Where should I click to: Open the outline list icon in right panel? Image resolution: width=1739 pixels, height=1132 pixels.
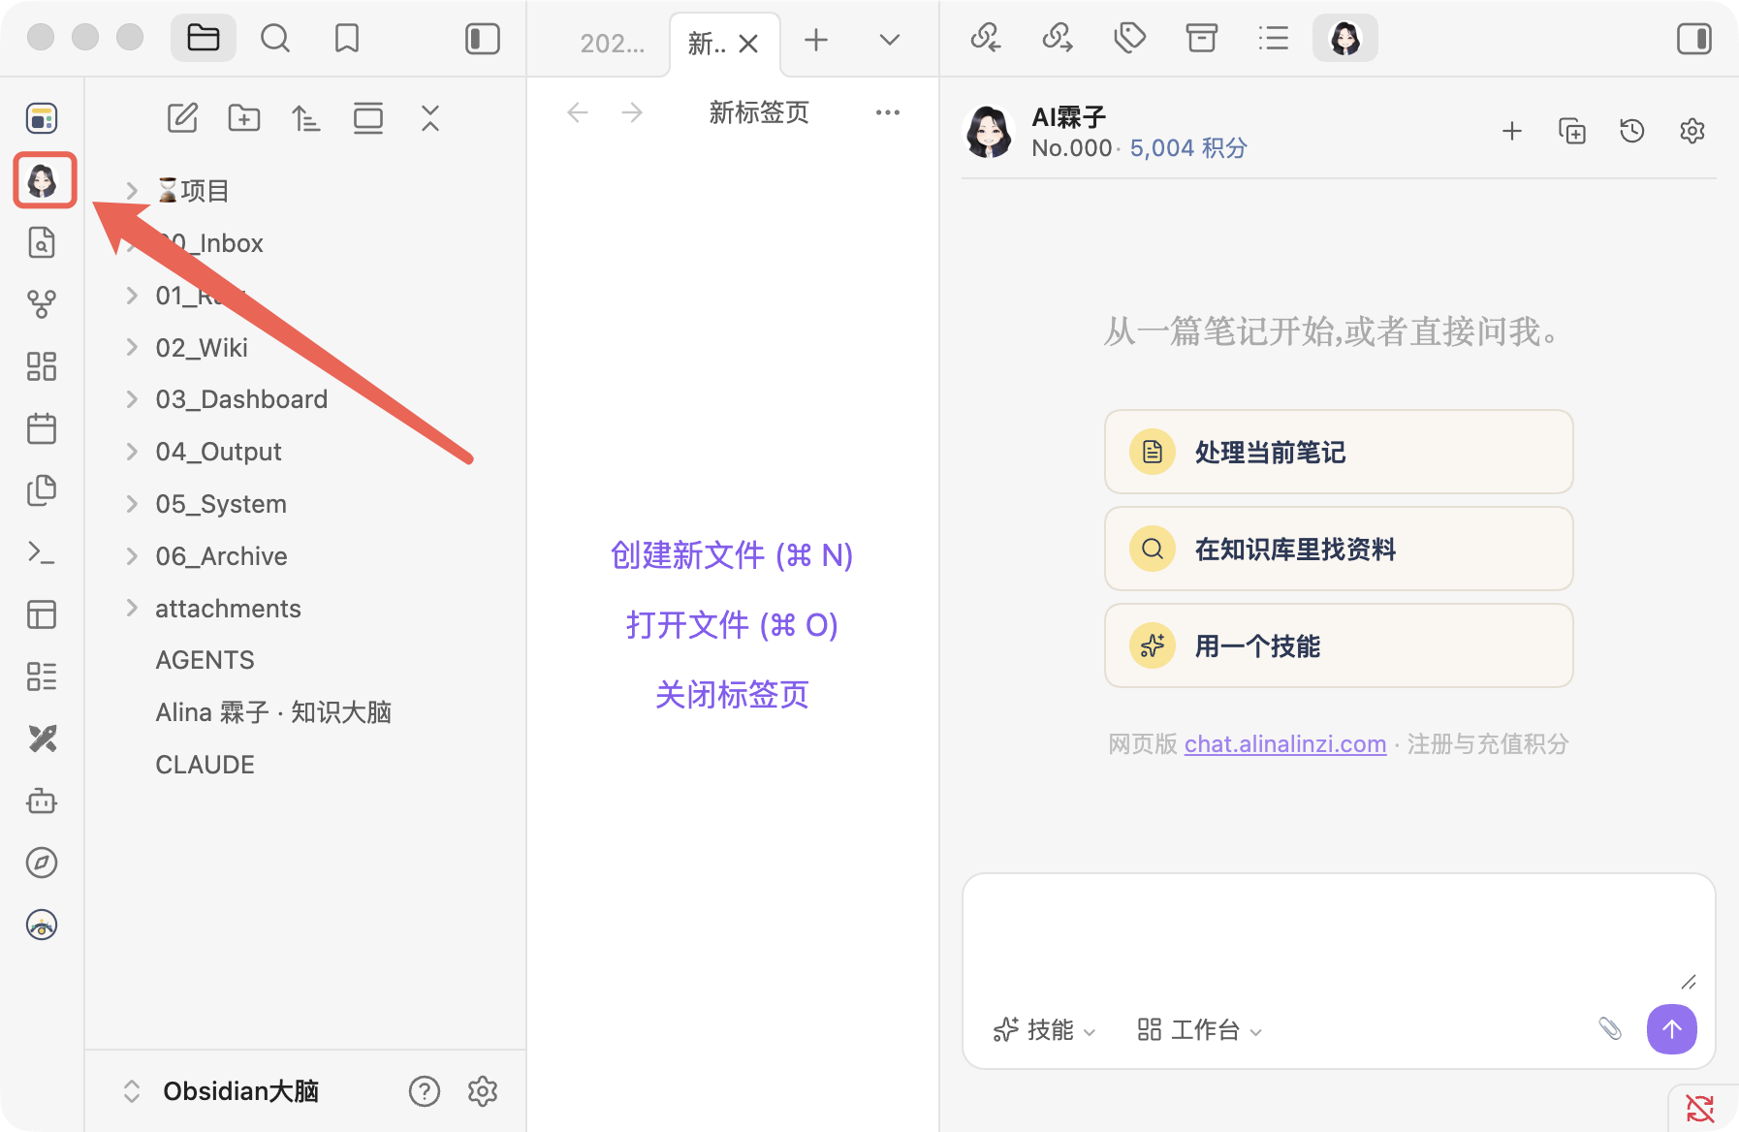pos(1274,39)
